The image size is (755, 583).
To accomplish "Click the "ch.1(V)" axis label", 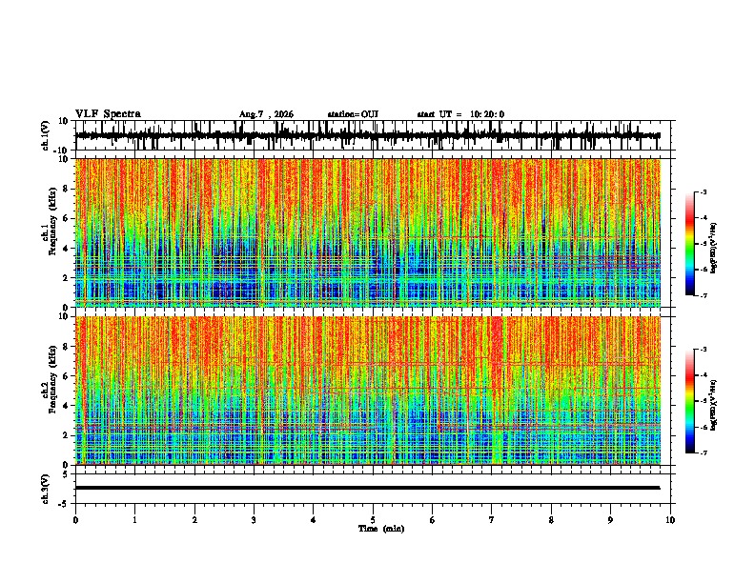I will click(x=46, y=135).
